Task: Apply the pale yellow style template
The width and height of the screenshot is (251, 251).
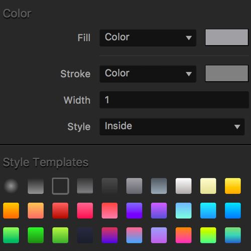Action: [208, 186]
